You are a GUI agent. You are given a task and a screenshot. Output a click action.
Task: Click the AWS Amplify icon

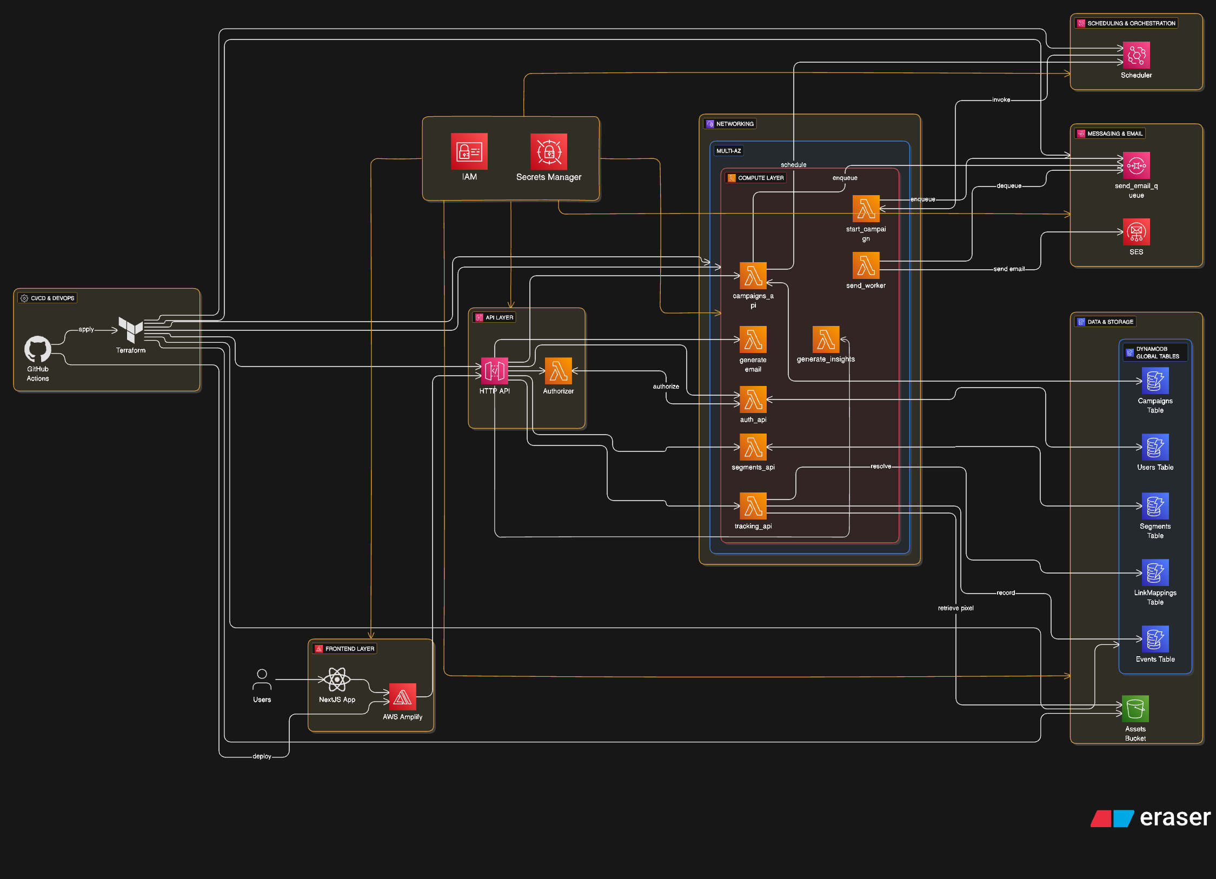click(x=402, y=697)
